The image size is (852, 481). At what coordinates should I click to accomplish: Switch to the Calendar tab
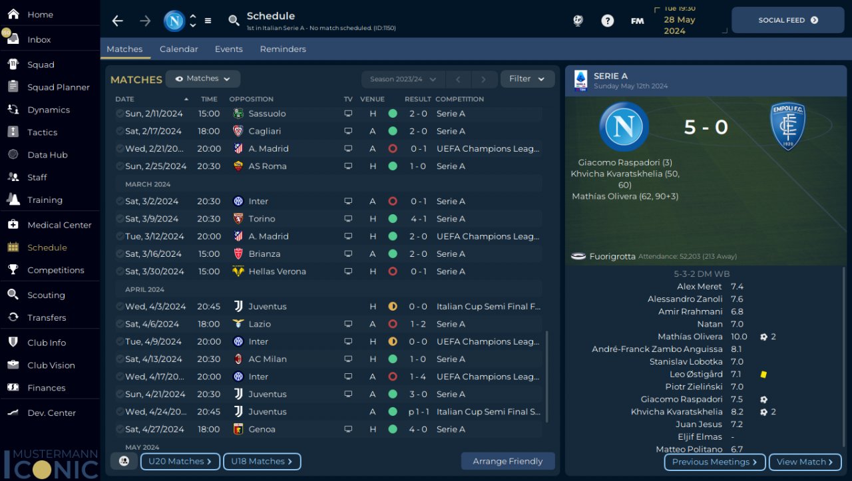(x=178, y=49)
